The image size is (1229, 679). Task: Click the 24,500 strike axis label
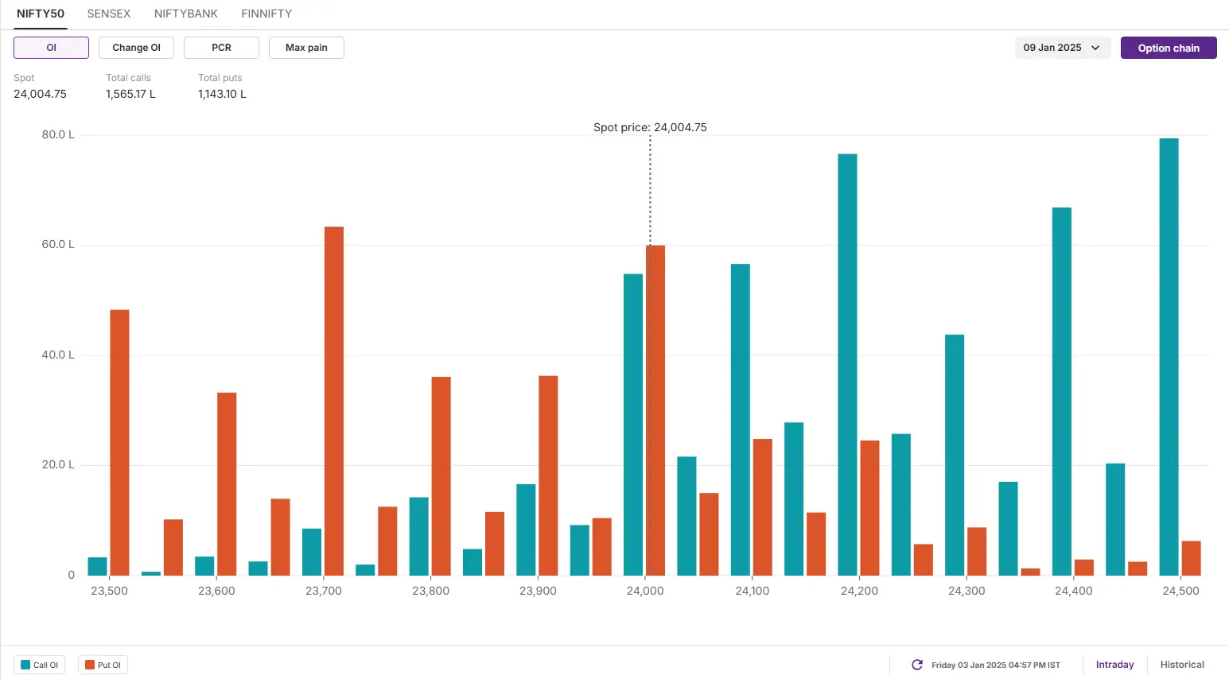click(x=1180, y=591)
